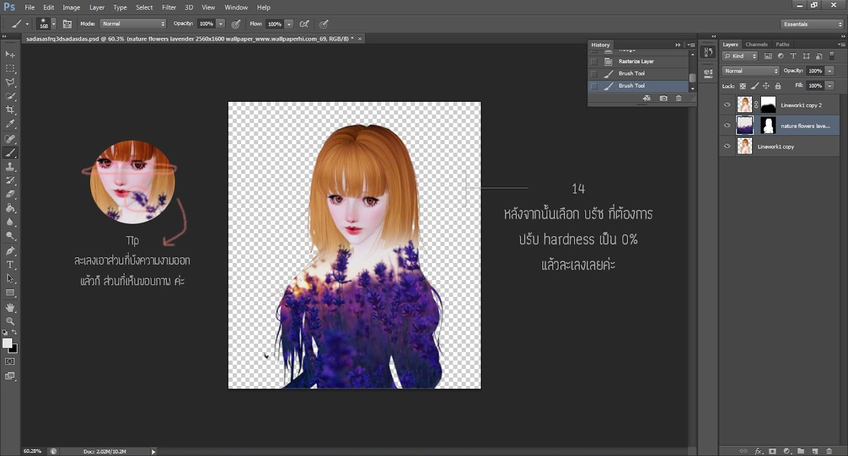This screenshot has height=456, width=848.
Task: Open the brush panel toggle icon in options bar
Action: pos(67,24)
